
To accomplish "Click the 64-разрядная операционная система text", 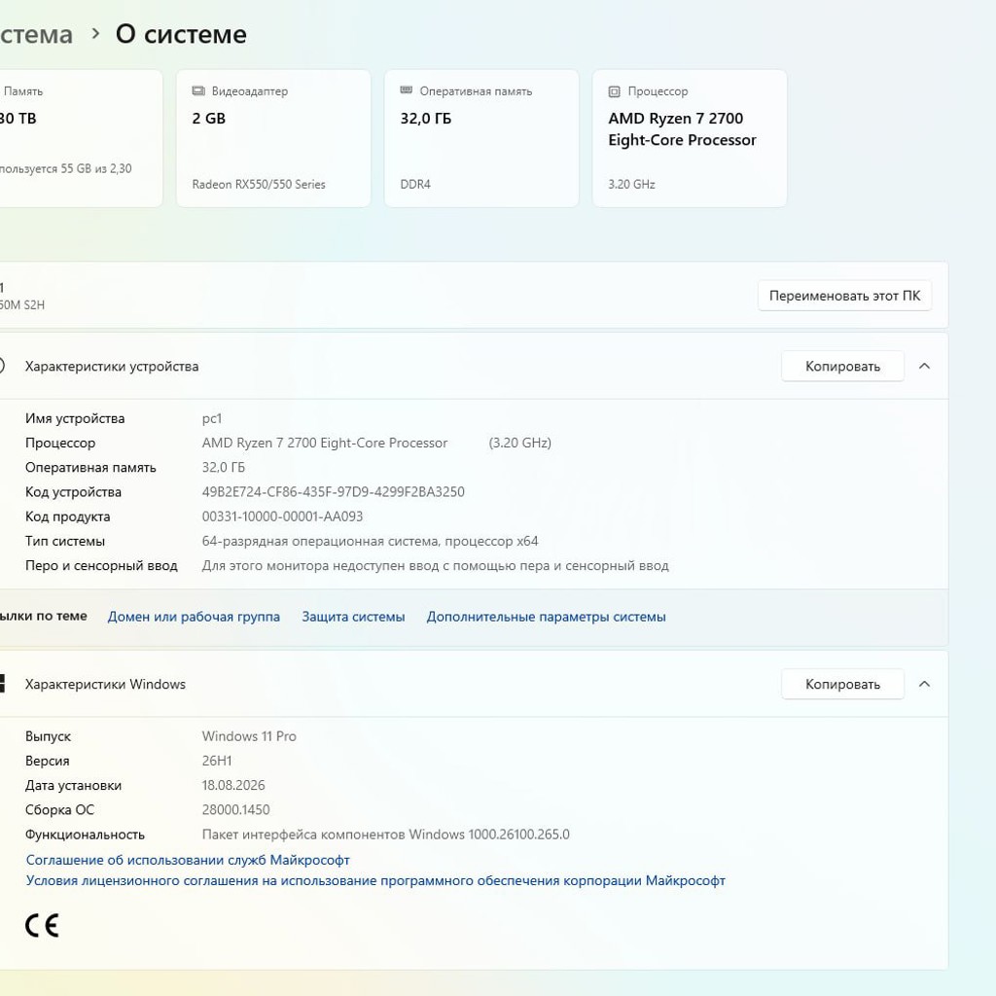I will coord(370,541).
